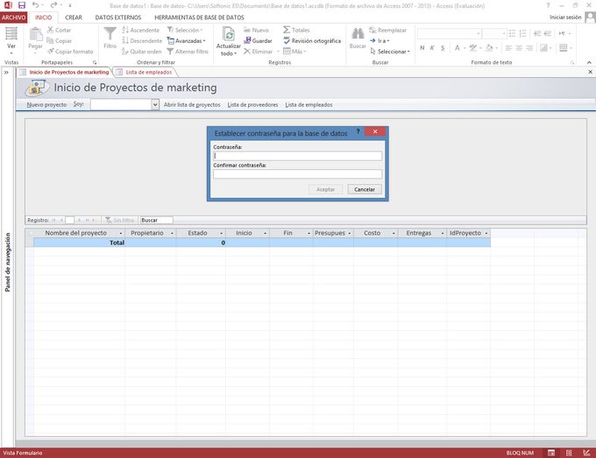Open the Soy combo box arrow
The image size is (596, 458).
tap(155, 104)
